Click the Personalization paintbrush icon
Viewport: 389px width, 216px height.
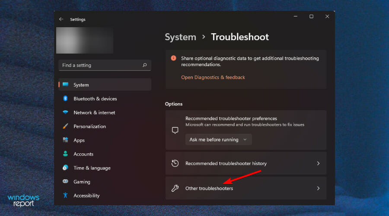click(x=66, y=126)
